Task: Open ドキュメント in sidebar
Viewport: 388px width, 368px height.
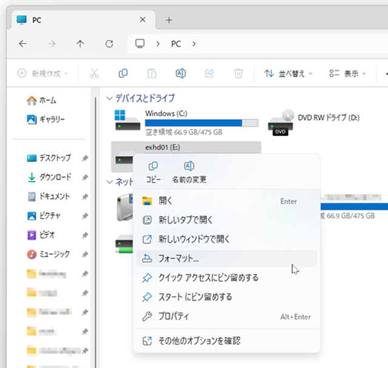Action: pos(48,197)
